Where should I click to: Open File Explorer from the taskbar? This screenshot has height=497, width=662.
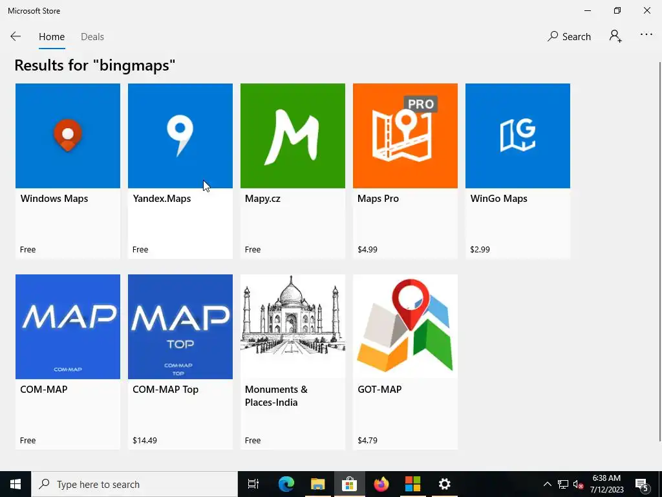point(317,484)
